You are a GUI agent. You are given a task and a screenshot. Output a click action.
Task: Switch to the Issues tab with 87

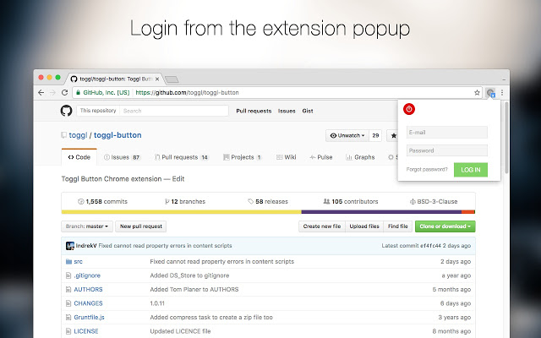point(122,157)
